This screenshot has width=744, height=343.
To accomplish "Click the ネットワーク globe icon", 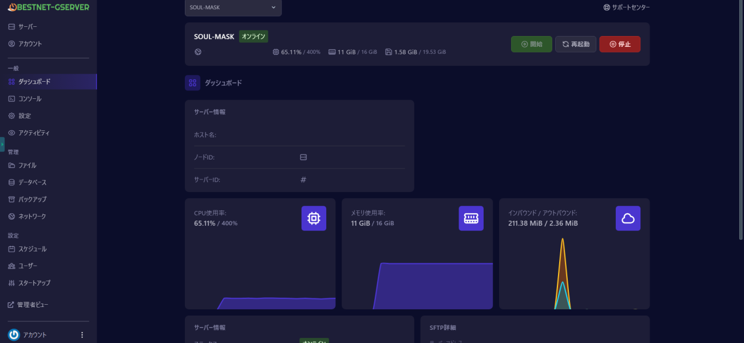I will click(11, 217).
